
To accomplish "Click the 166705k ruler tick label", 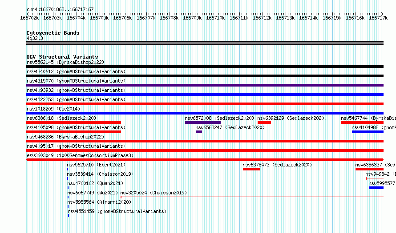I will (99, 18).
